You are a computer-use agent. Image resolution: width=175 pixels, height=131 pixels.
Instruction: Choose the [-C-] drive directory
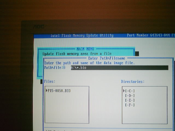[x=130, y=91]
